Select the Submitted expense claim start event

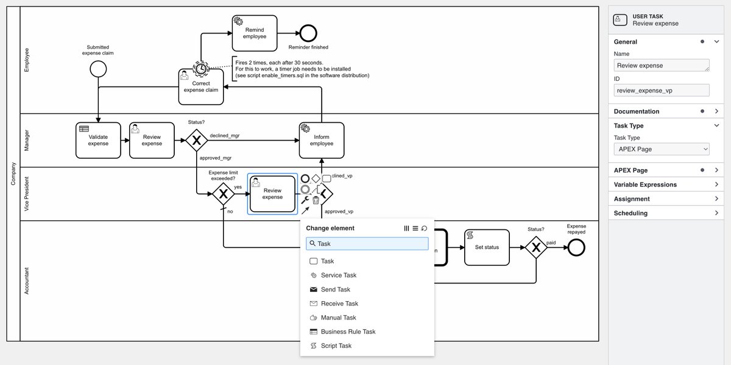[x=98, y=69]
